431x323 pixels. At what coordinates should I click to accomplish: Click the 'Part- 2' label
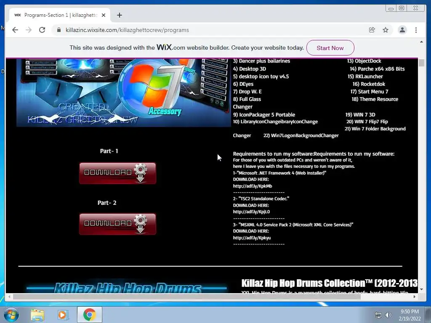107,203
